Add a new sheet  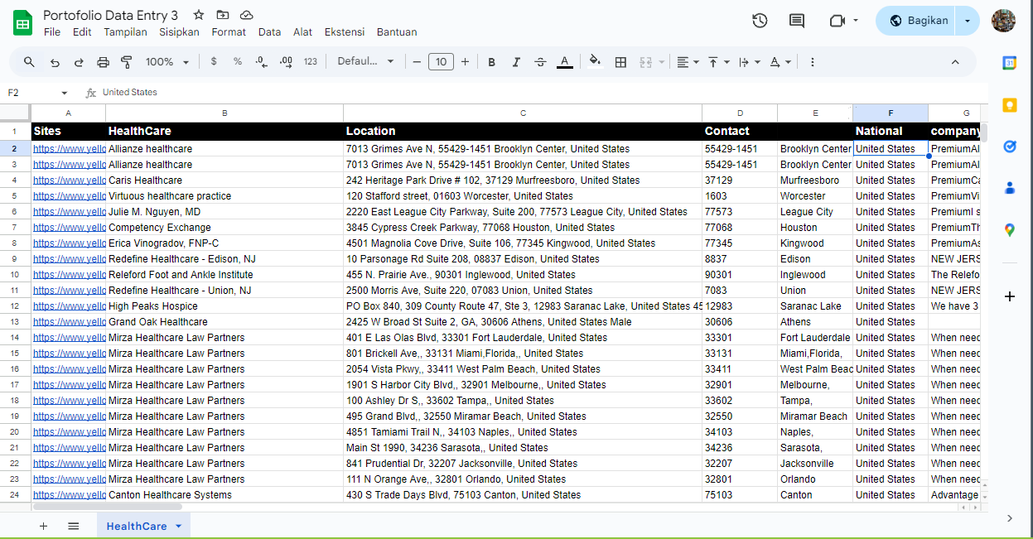43,526
